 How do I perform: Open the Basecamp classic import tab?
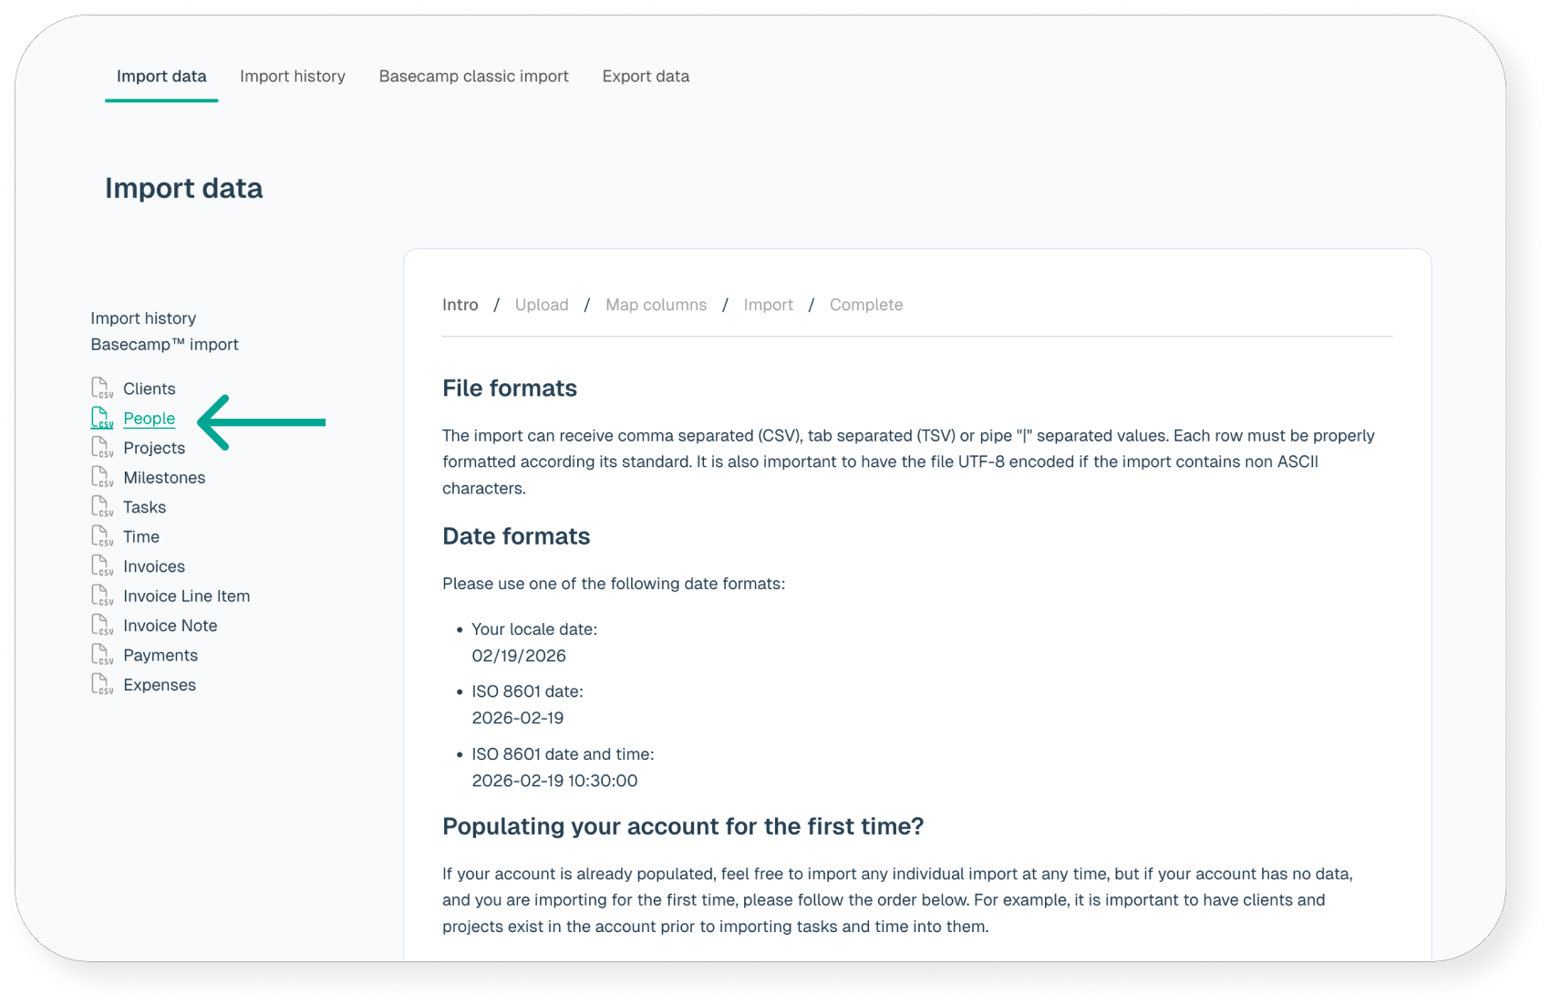[x=473, y=77]
